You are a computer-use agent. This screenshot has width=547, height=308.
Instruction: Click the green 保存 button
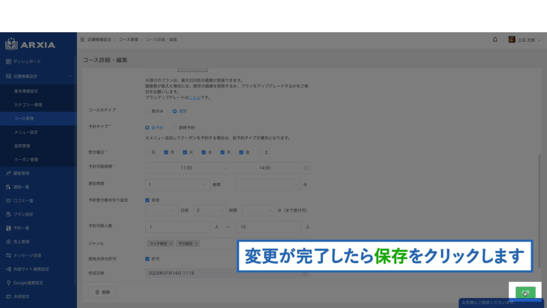tap(525, 292)
